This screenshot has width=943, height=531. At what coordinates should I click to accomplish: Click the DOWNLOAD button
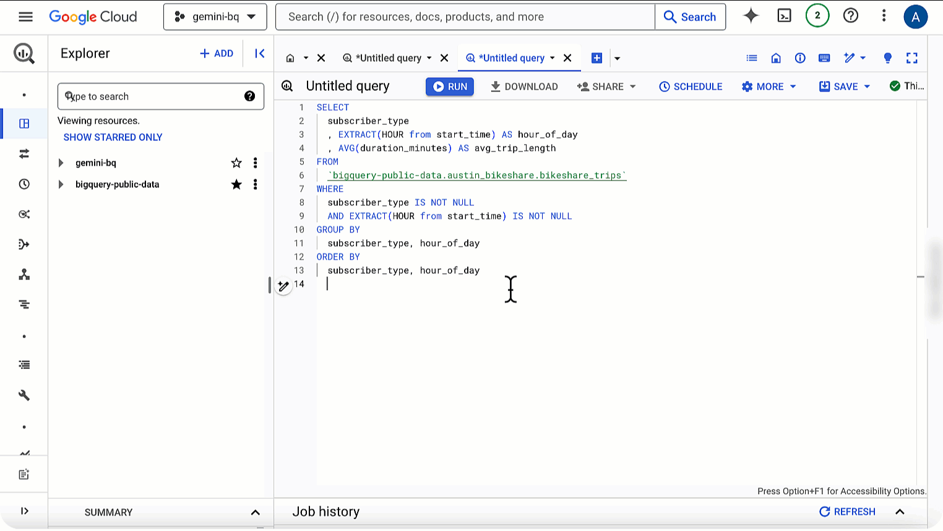coord(524,87)
